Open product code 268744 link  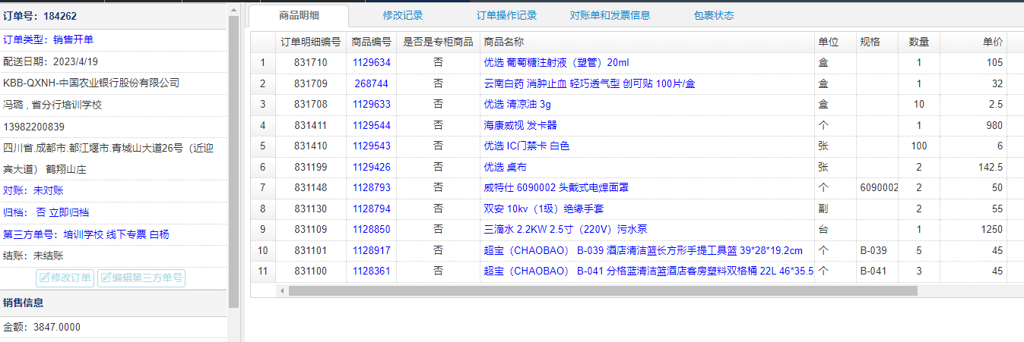pos(371,83)
